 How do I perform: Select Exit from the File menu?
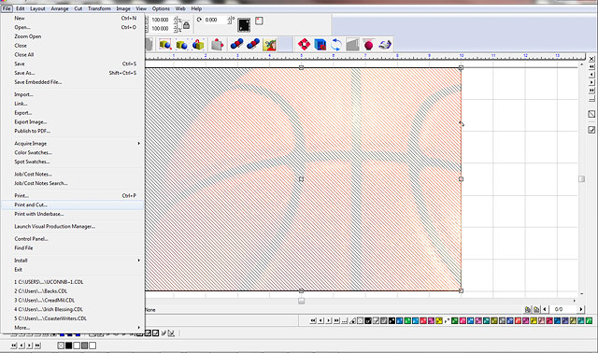coord(73,270)
